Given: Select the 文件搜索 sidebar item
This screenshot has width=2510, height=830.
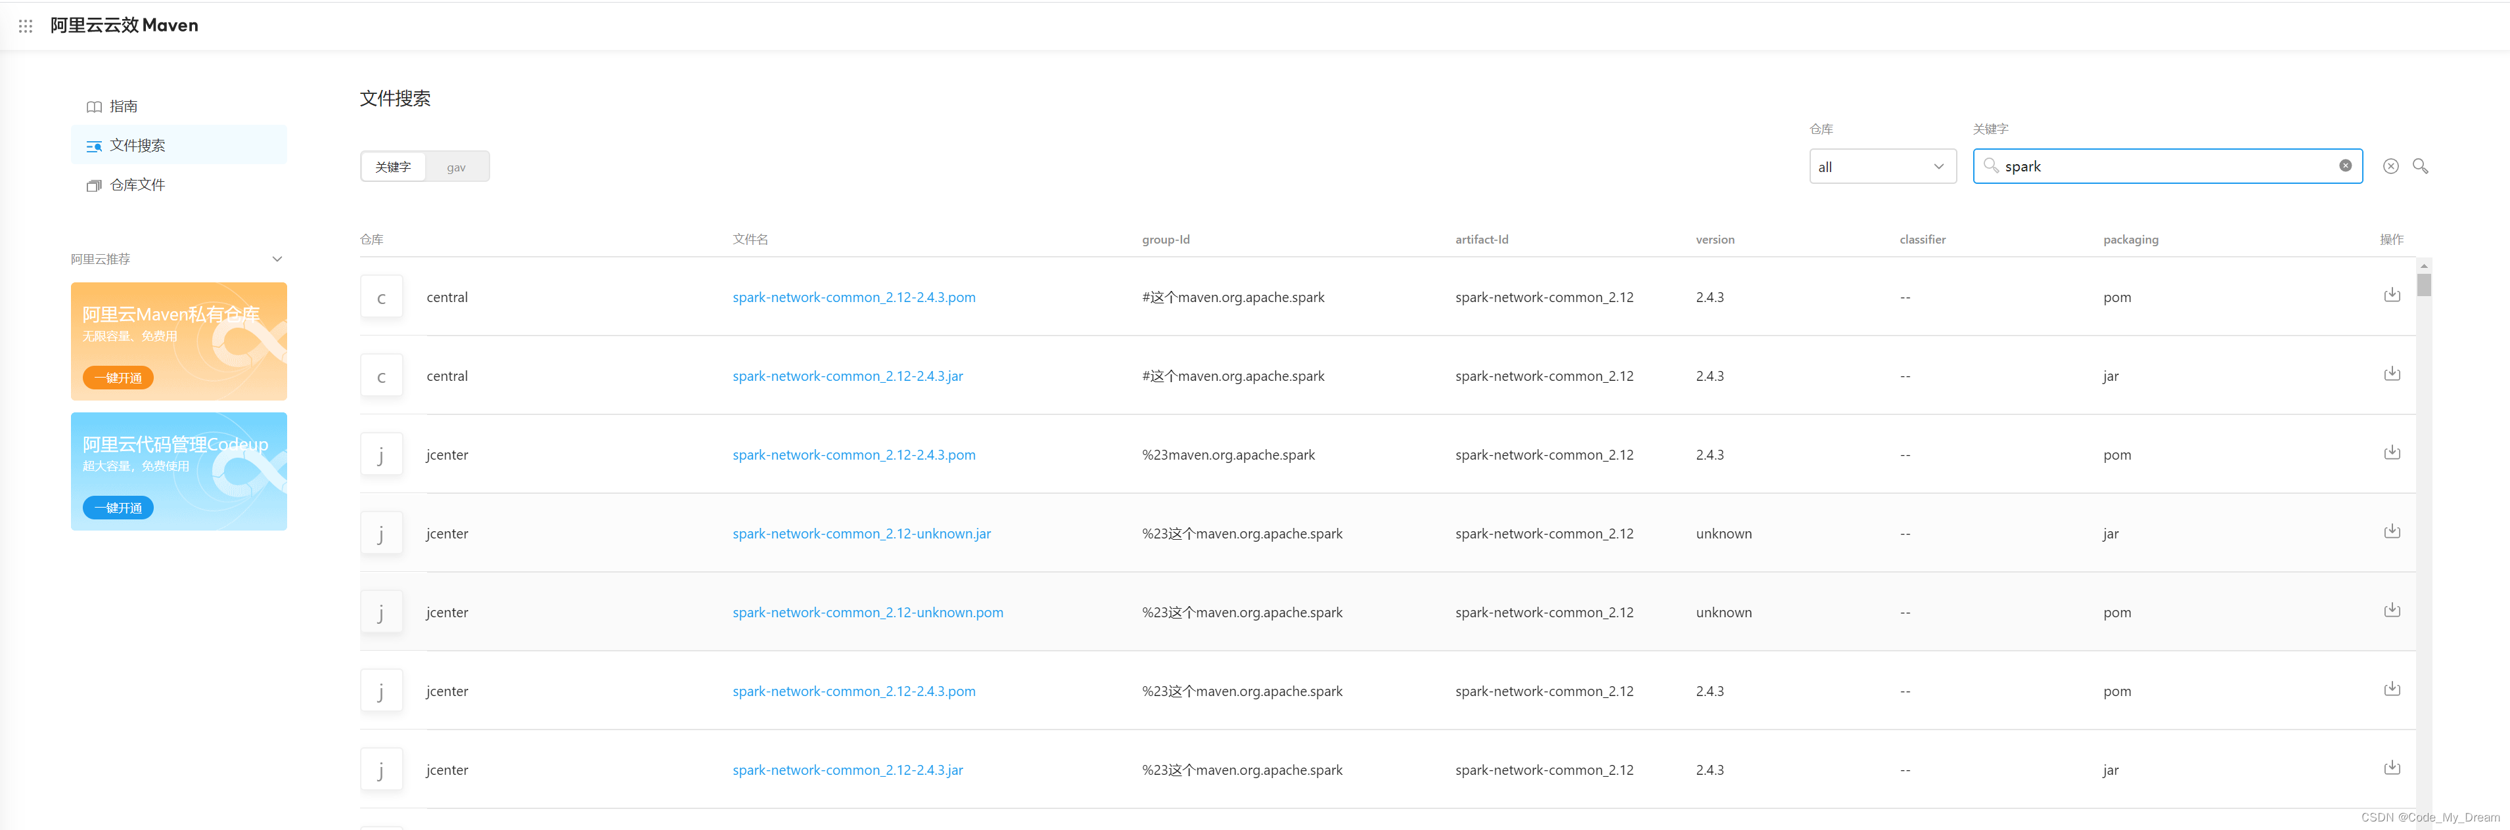Looking at the screenshot, I should point(178,145).
